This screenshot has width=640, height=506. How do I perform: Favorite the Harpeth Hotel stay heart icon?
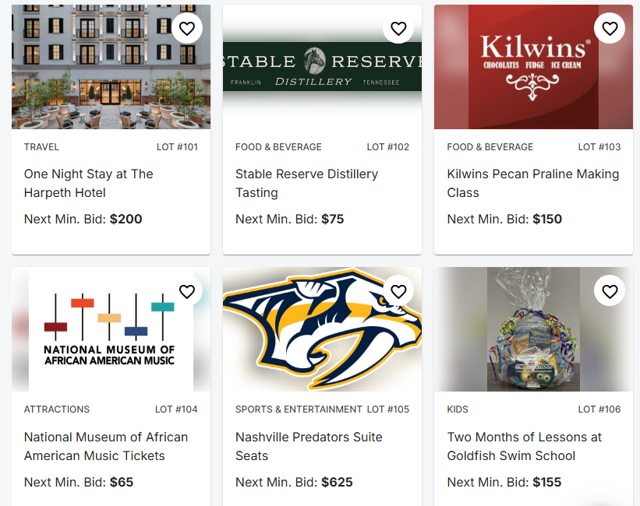(187, 29)
